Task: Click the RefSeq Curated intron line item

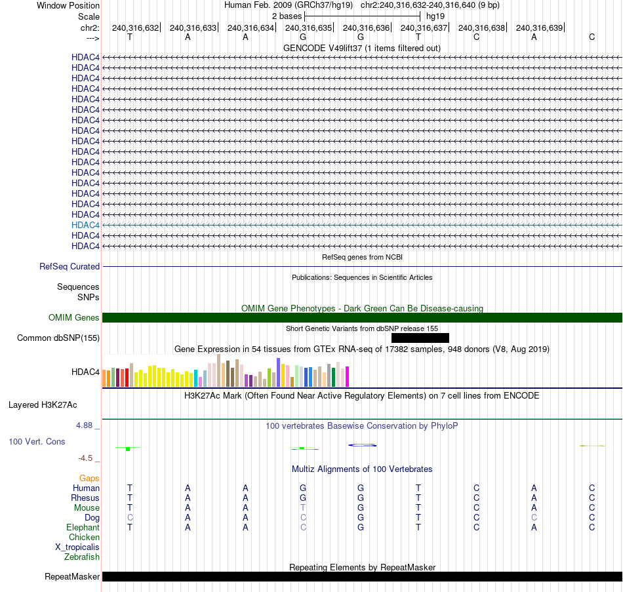Action: click(x=362, y=266)
